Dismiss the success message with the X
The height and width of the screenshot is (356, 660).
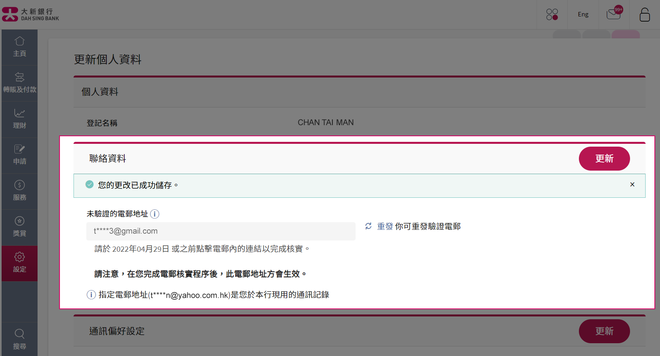coord(632,185)
